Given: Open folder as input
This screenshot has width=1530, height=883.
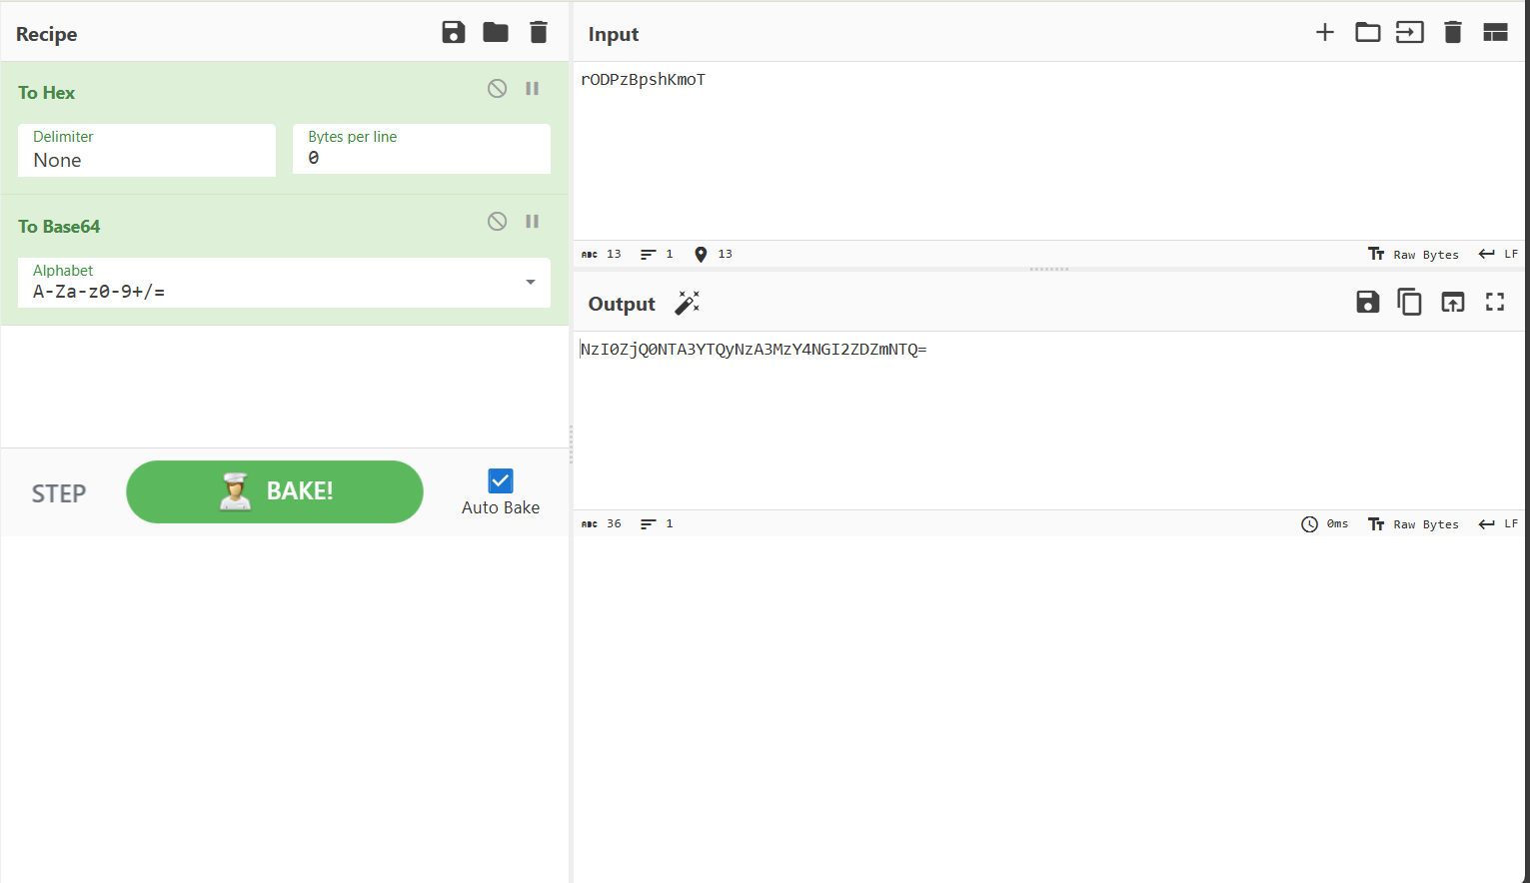Looking at the screenshot, I should click(1367, 32).
